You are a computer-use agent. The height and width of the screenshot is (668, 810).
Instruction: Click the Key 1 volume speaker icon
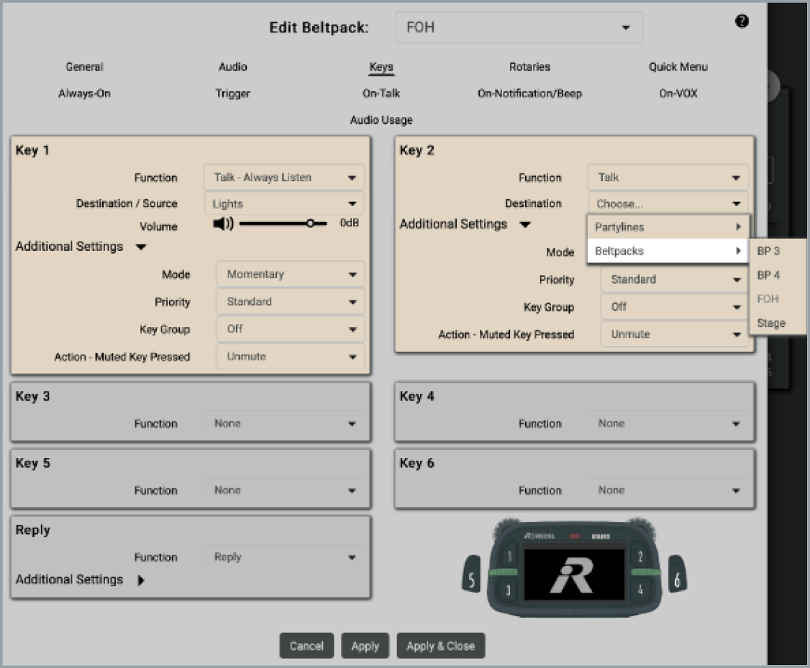223,224
